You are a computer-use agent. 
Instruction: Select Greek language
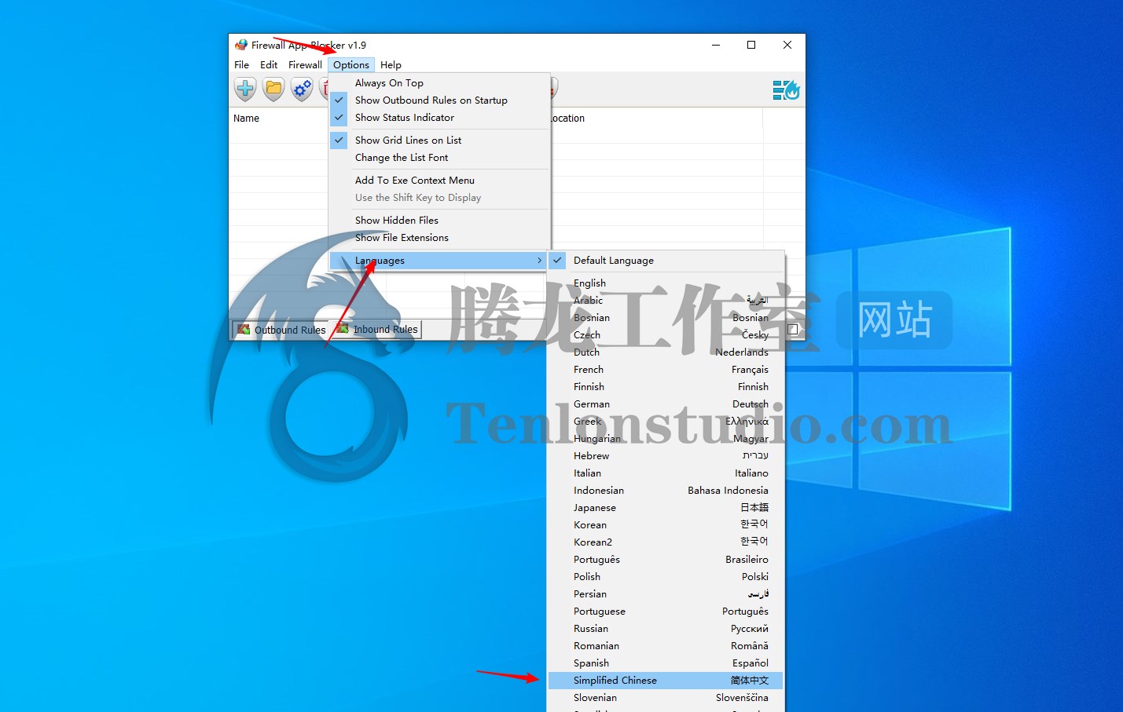[x=666, y=422]
